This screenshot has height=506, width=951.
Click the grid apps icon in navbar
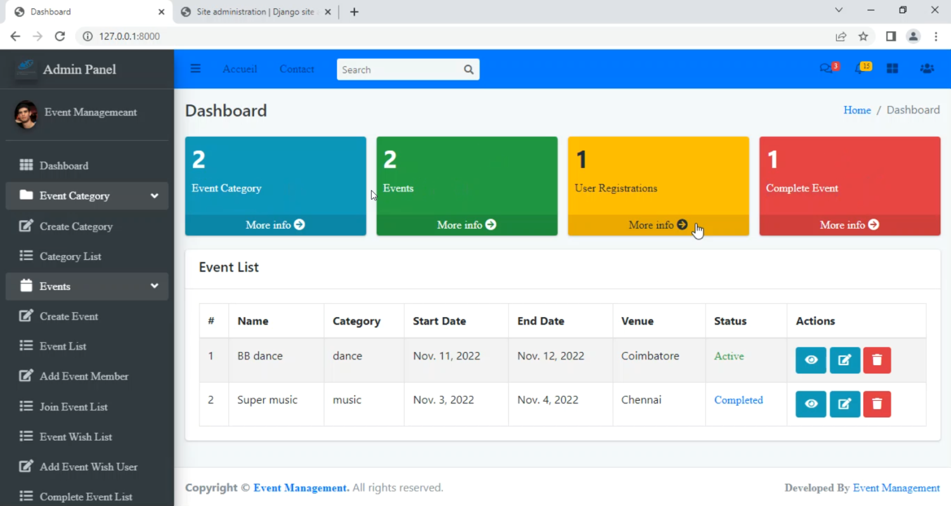click(x=892, y=68)
